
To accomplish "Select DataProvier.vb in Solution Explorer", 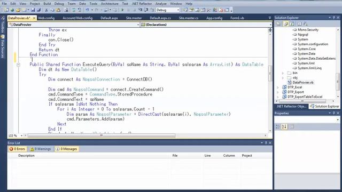I will click(x=303, y=83).
